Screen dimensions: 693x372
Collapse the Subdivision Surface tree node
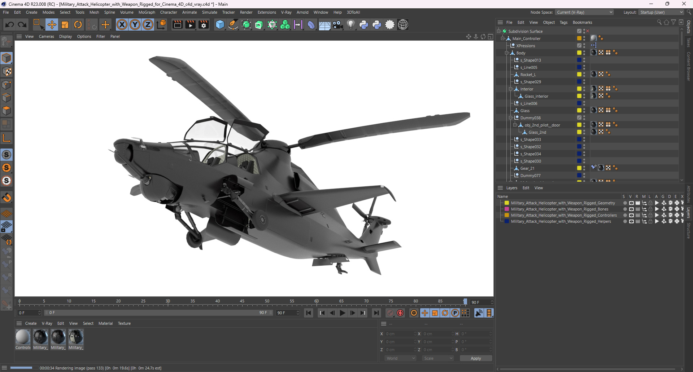pos(499,31)
